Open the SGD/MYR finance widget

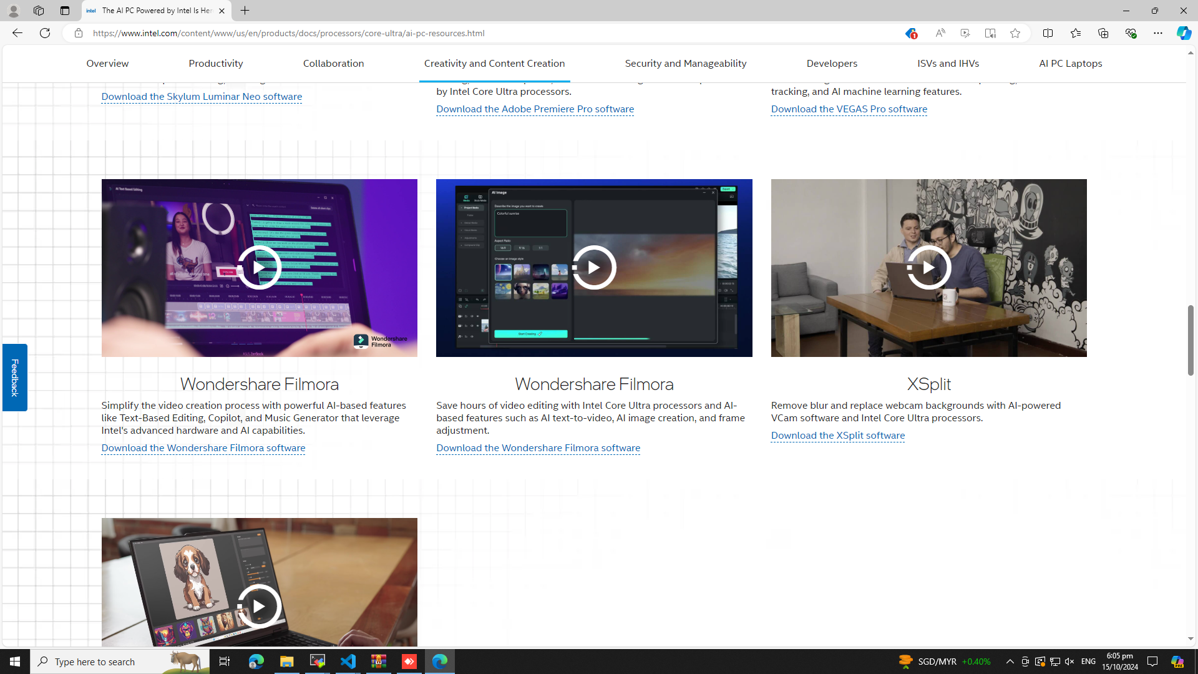point(945,662)
